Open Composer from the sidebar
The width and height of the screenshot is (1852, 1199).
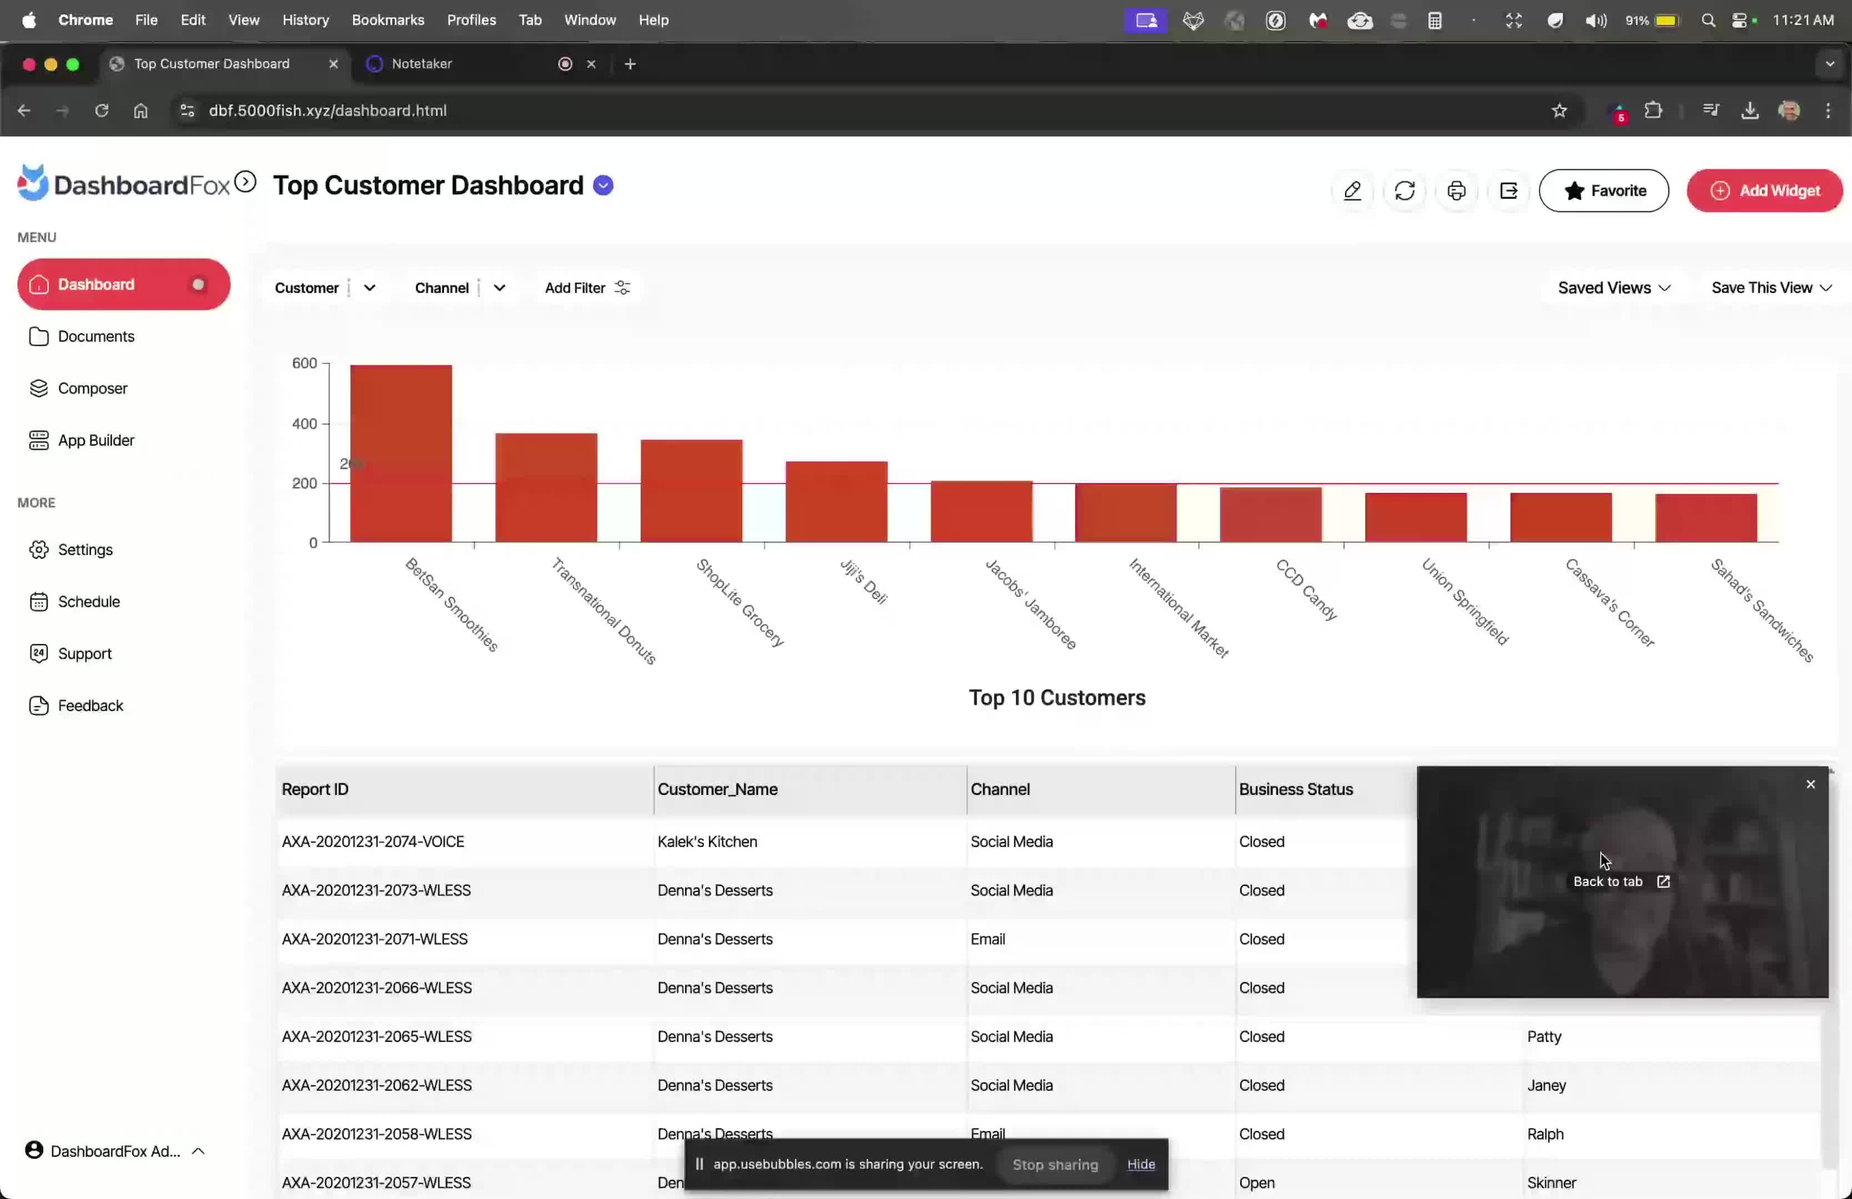(92, 388)
